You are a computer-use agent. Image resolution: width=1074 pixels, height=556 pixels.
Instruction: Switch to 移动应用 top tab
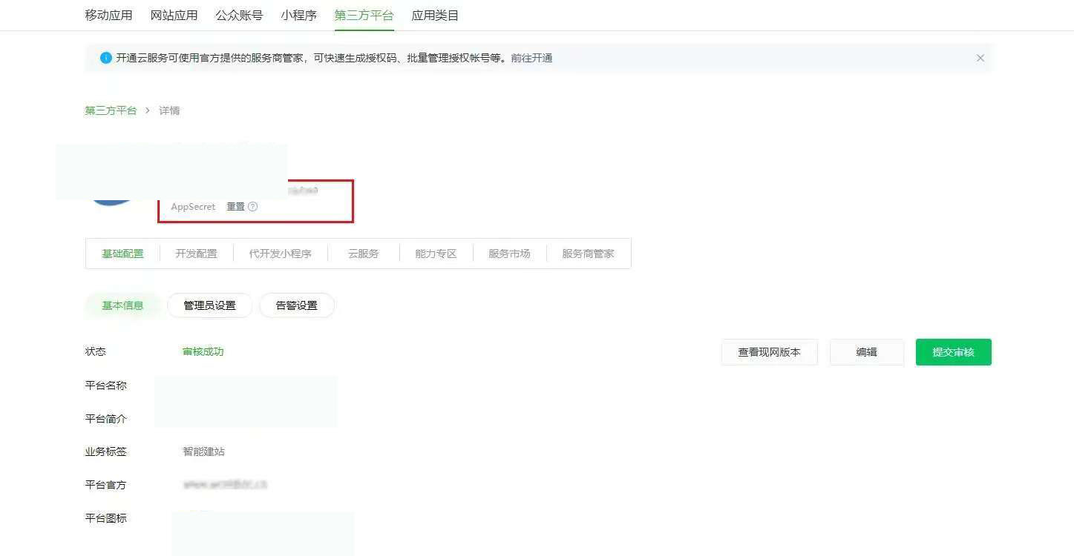(108, 15)
